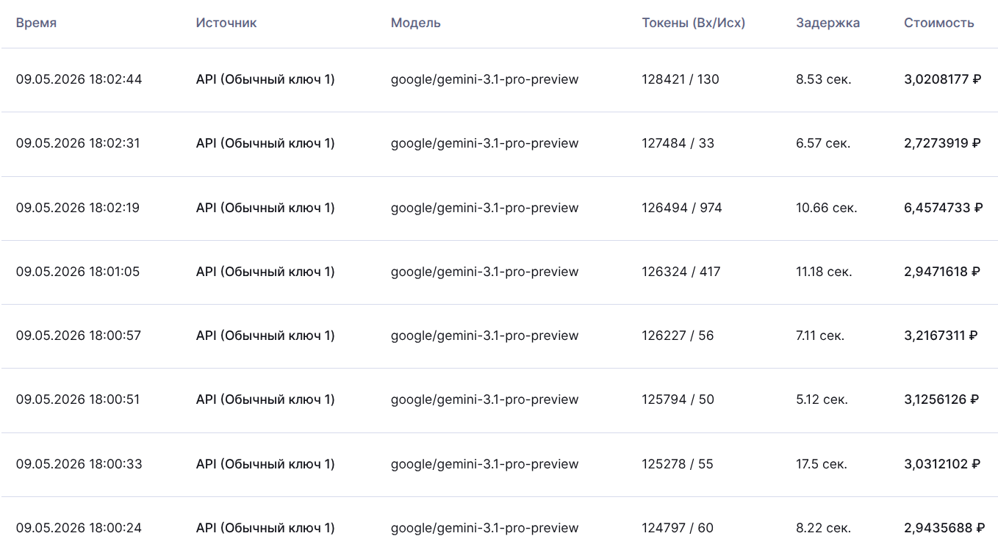
Task: Select the row timestamped 18:02:31
Action: click(499, 144)
